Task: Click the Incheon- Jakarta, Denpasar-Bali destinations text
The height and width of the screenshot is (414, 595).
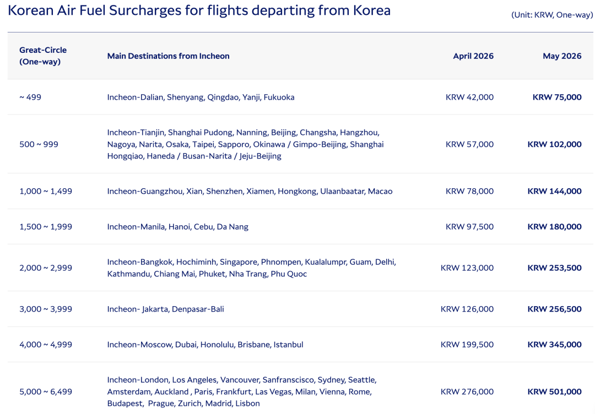Action: tap(165, 309)
